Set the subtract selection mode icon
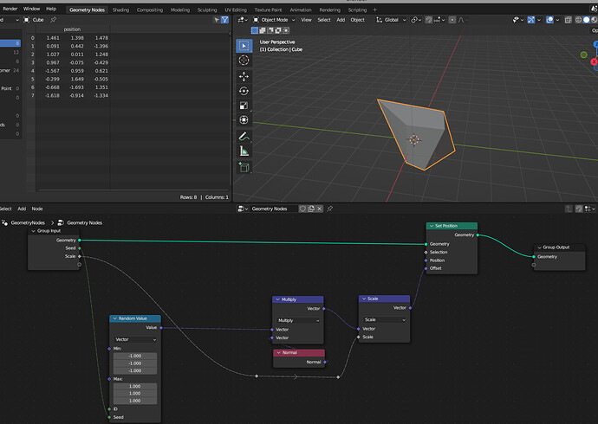The image size is (598, 424). click(270, 30)
